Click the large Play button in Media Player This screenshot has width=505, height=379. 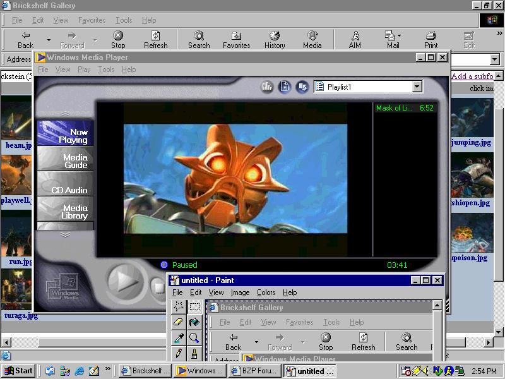(x=125, y=282)
